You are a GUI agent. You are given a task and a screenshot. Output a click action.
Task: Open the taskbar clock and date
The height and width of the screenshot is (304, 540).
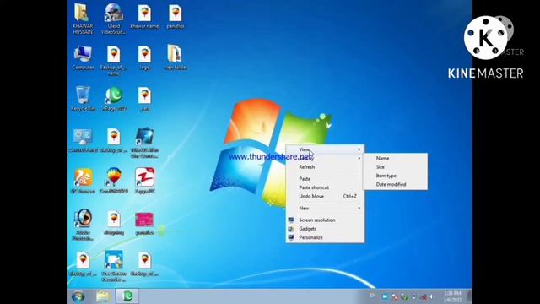[x=452, y=296]
